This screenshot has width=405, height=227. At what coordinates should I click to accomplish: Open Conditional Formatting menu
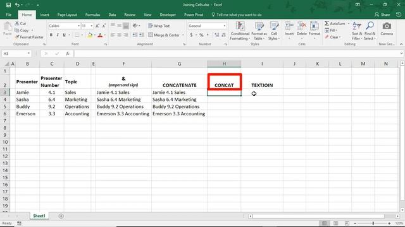pyautogui.click(x=240, y=31)
